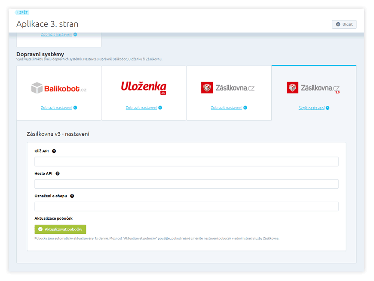The height and width of the screenshot is (281, 374).
Task: Click the help icon next to Klíč API
Action: point(54,151)
